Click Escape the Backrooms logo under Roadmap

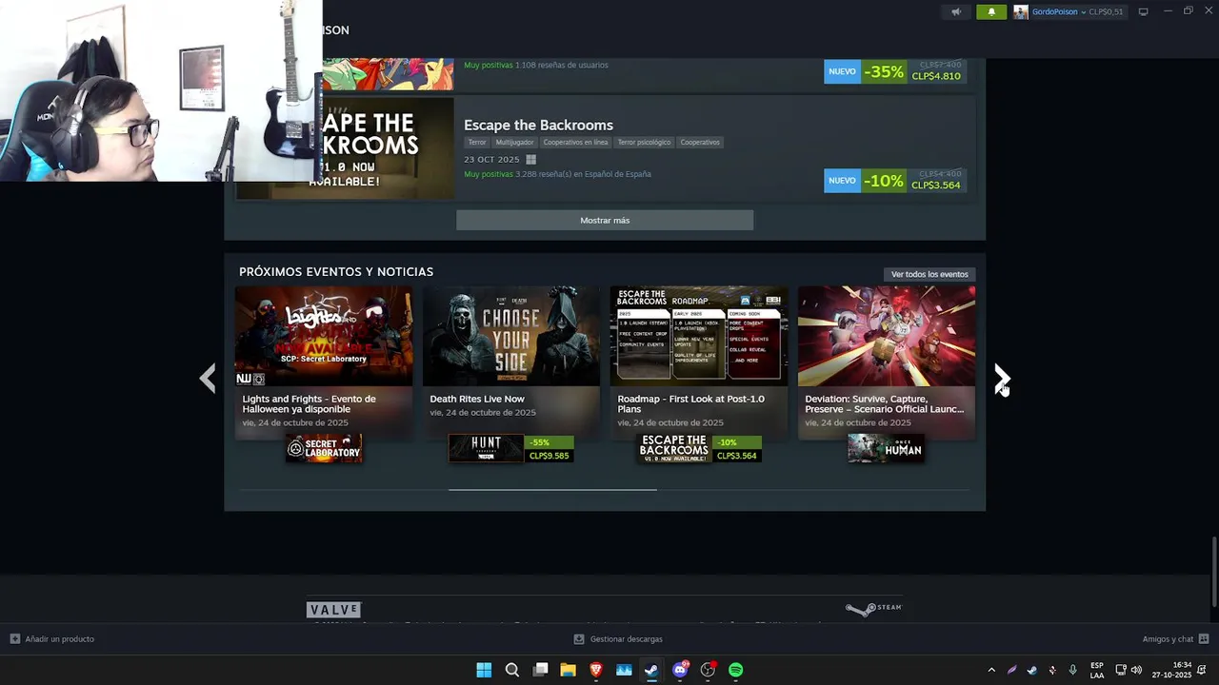coord(674,448)
